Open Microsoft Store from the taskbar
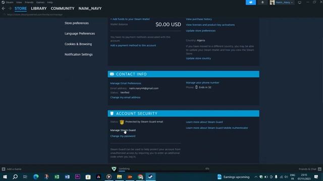This screenshot has height=181, width=323. pos(88,176)
